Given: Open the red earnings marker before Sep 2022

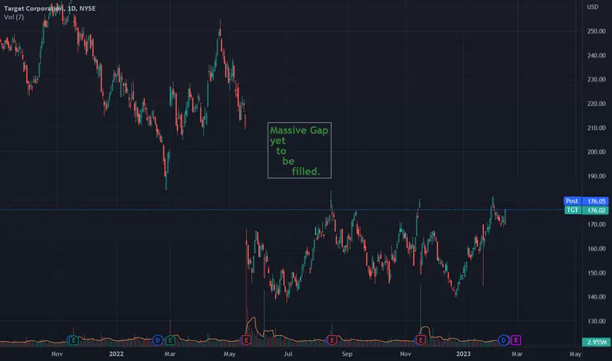Looking at the screenshot, I should pos(332,340).
